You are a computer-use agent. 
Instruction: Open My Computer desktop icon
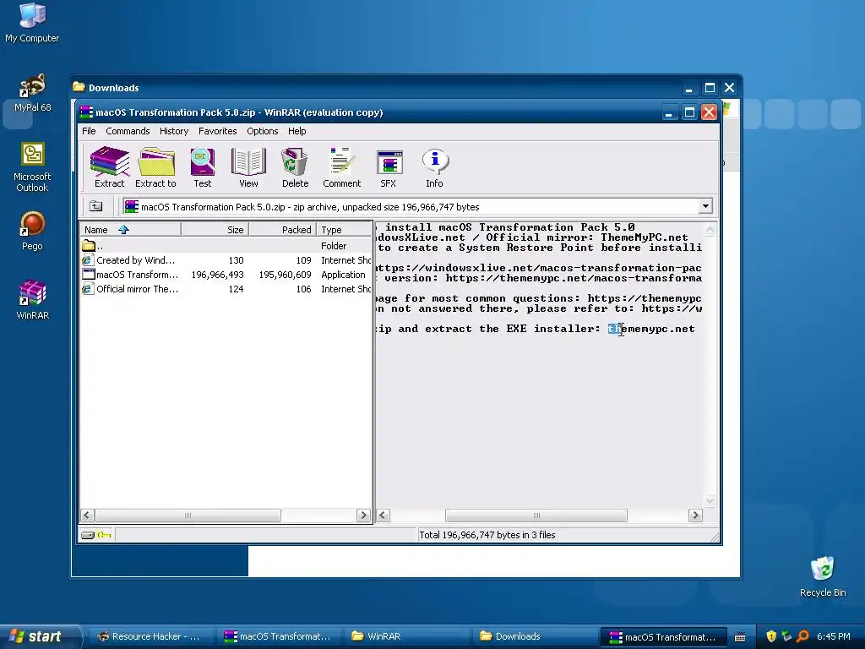coord(32,23)
